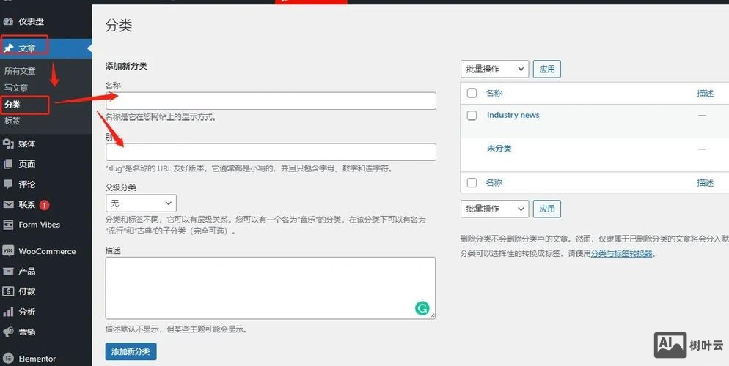This screenshot has height=366, width=729.
Task: Open 写文章 submenu item
Action: pyautogui.click(x=16, y=88)
